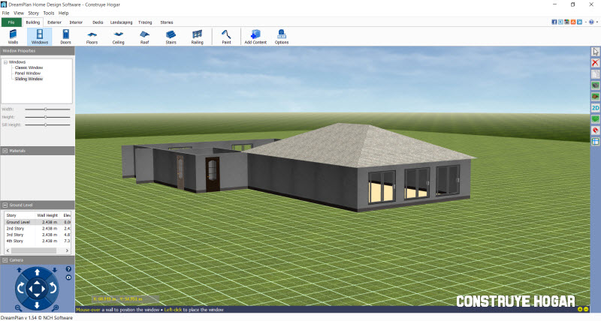Choose Classic Window in the tree
Viewport: 601px width, 321px height.
point(29,67)
